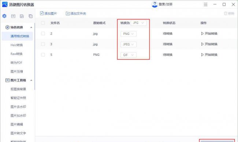Click the file name 5 cell
The width and height of the screenshot is (238, 142).
click(51, 55)
